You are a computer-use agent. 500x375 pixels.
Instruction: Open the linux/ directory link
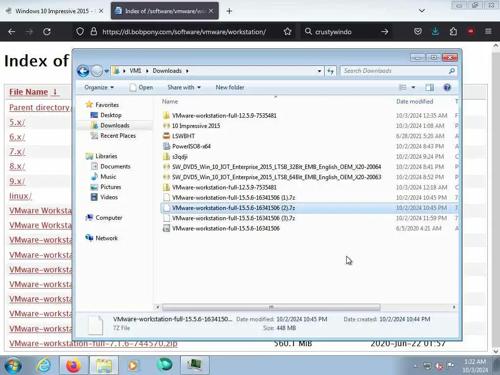pos(21,196)
